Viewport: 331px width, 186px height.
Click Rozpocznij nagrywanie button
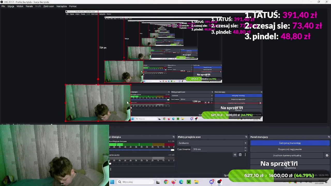(290, 149)
